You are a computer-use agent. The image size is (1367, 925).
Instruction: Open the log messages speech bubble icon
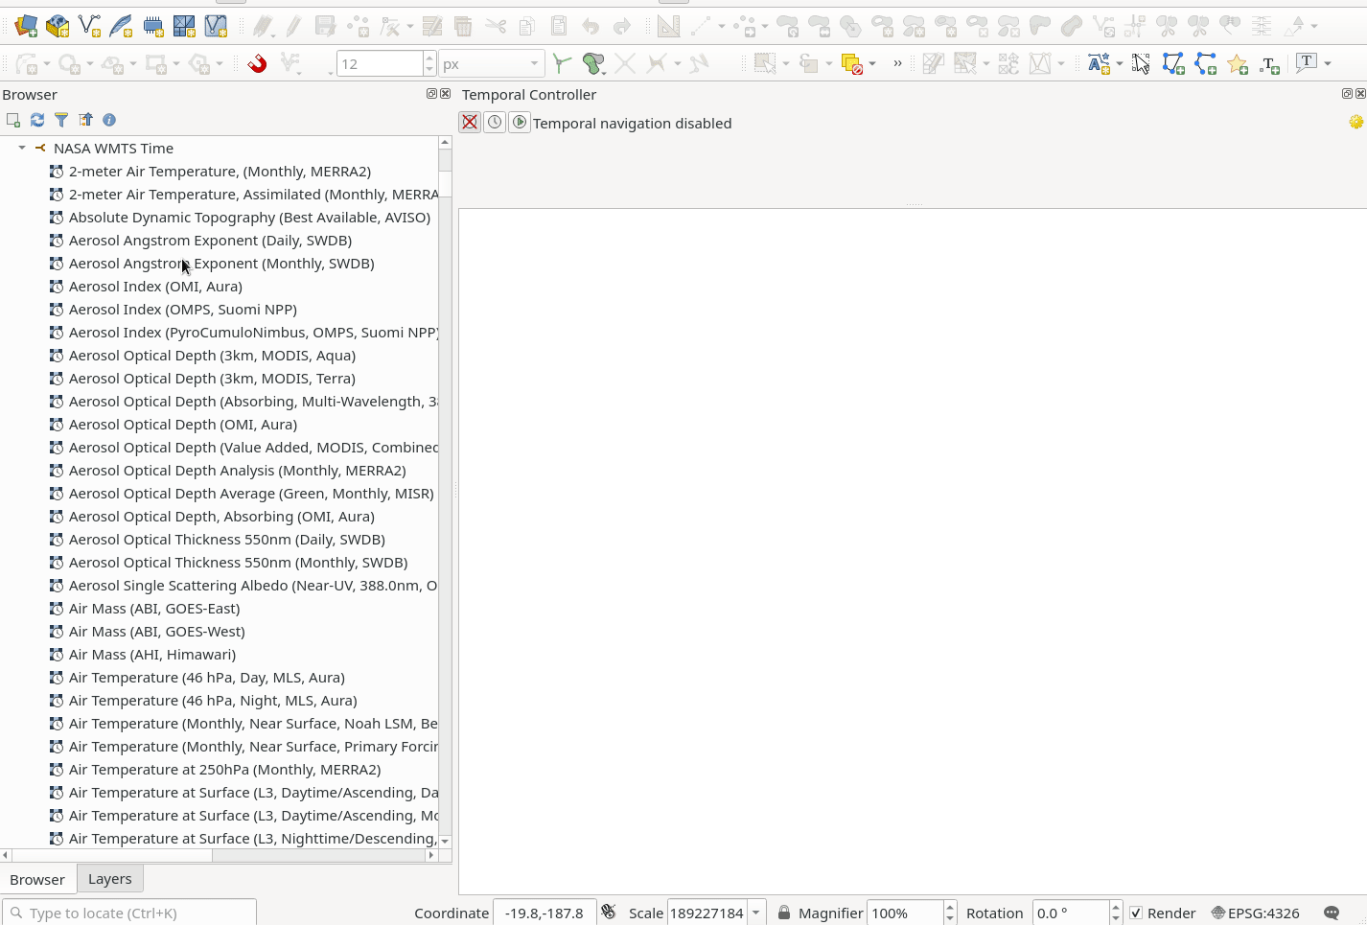coord(1332,913)
